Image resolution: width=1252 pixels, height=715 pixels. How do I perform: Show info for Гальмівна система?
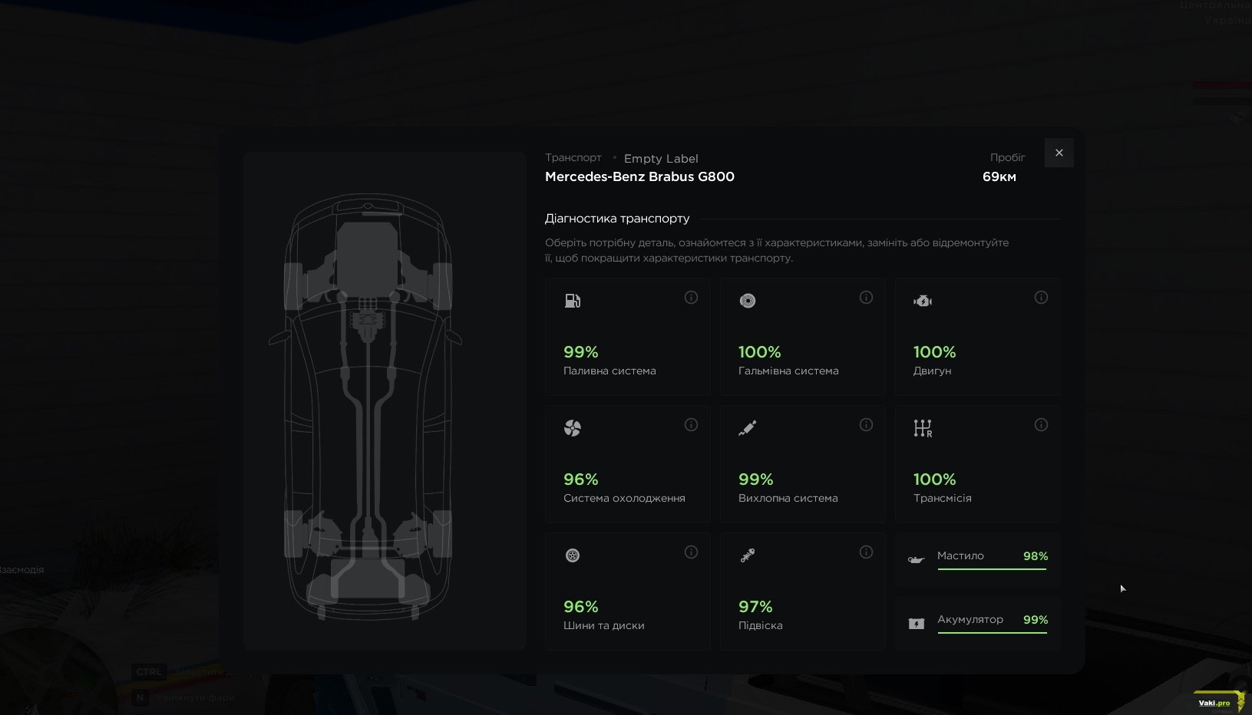pyautogui.click(x=866, y=298)
